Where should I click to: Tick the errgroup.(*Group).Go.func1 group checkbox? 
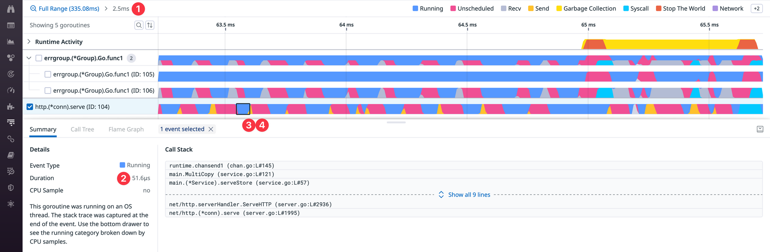tap(38, 58)
